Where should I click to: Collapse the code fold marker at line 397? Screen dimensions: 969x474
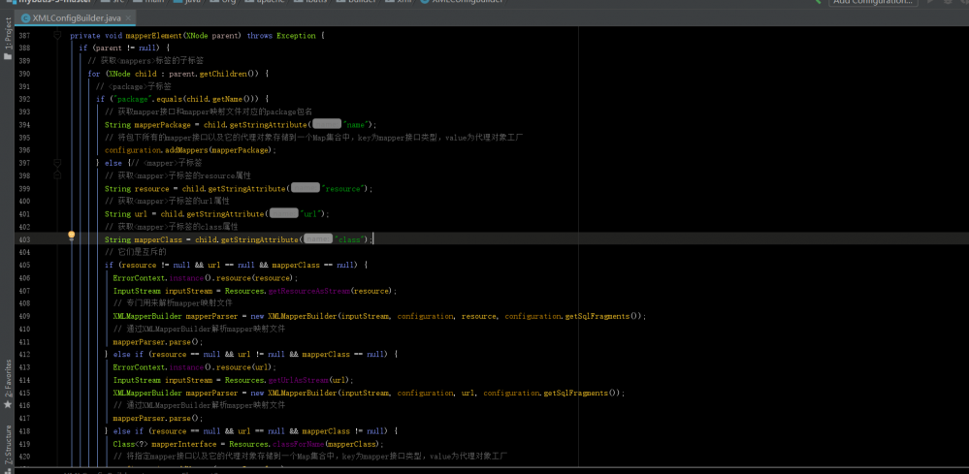click(x=57, y=162)
